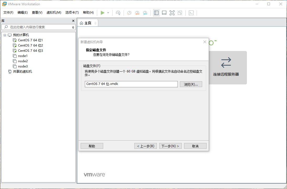Select node1 virtual machine
Image resolution: width=287 pixels, height=189 pixels.
[23, 56]
